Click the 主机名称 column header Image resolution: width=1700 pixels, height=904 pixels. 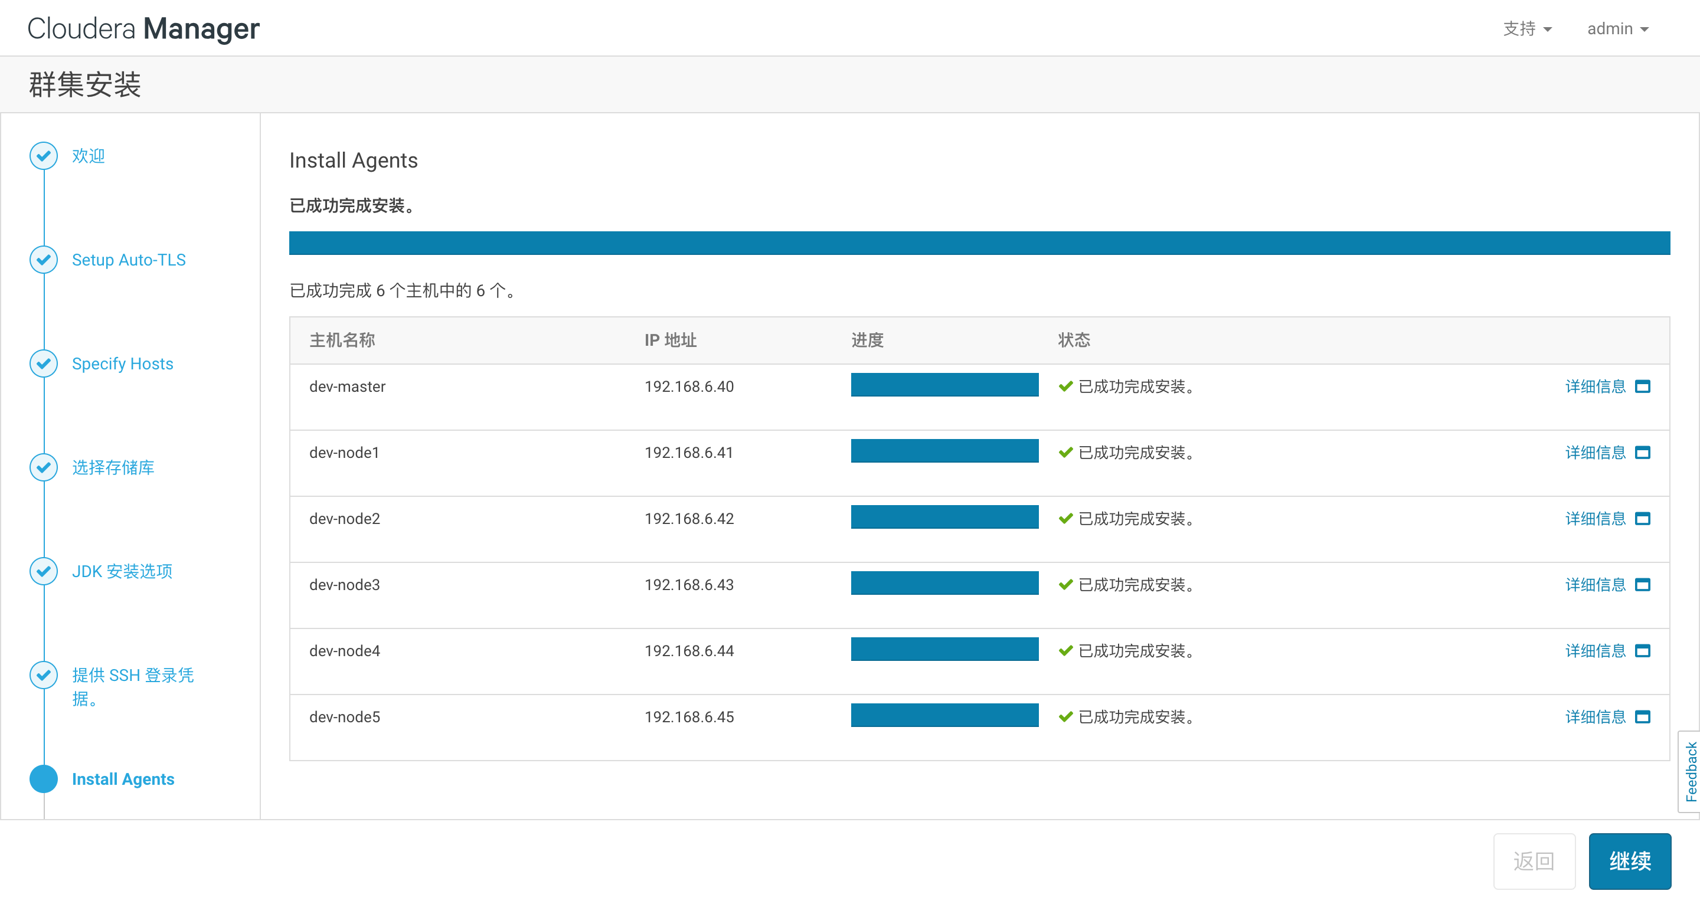(342, 340)
